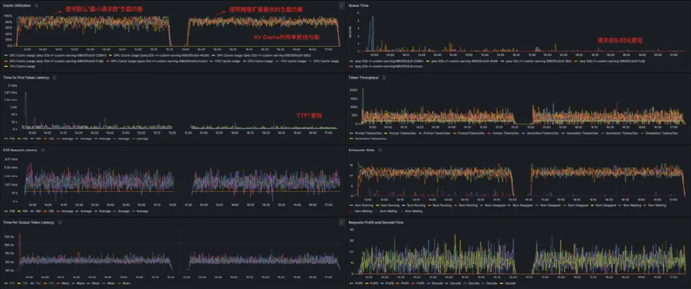Click info icon beside E2E Request Latency title
This screenshot has height=289, width=691.
(x=43, y=150)
